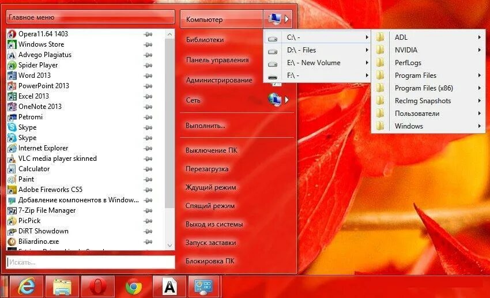Viewport: 490px width, 298px height.
Task: Click the Internet Explorer menu icon
Action: pyautogui.click(x=12, y=148)
